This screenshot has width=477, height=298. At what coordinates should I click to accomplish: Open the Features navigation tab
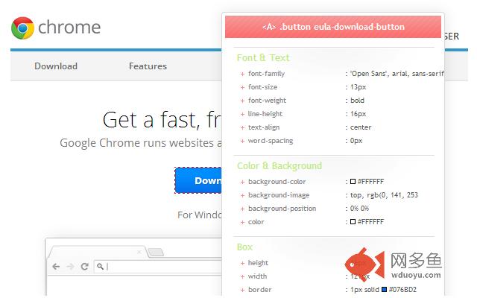click(x=148, y=66)
